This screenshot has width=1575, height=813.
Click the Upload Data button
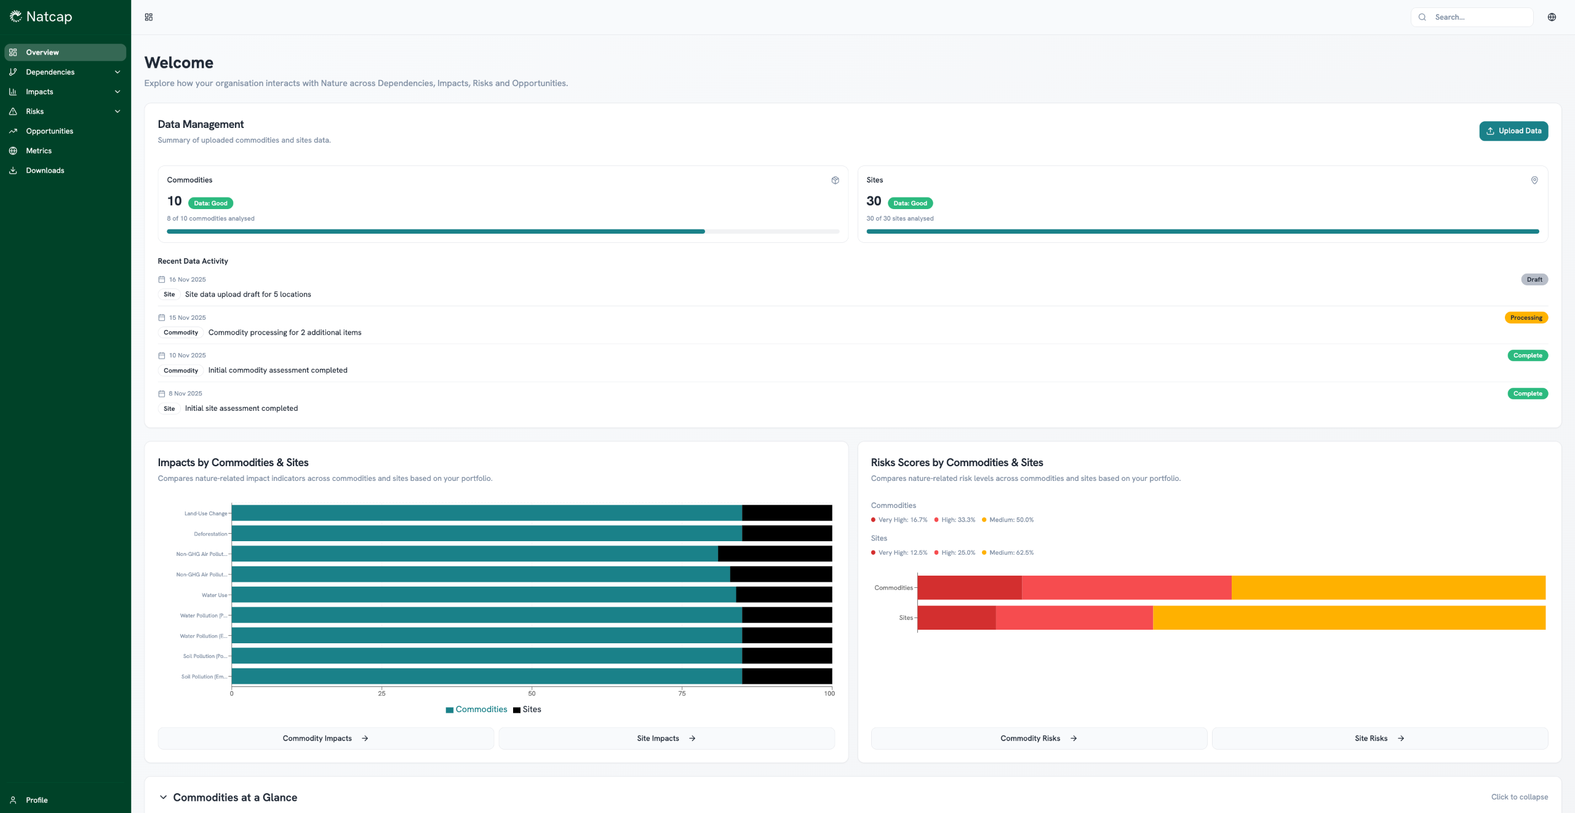tap(1513, 131)
